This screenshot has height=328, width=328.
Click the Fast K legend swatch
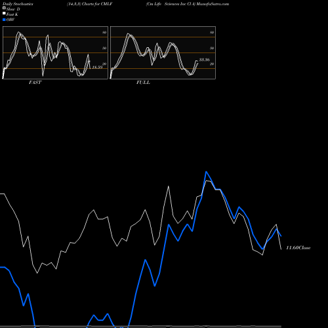4,13
